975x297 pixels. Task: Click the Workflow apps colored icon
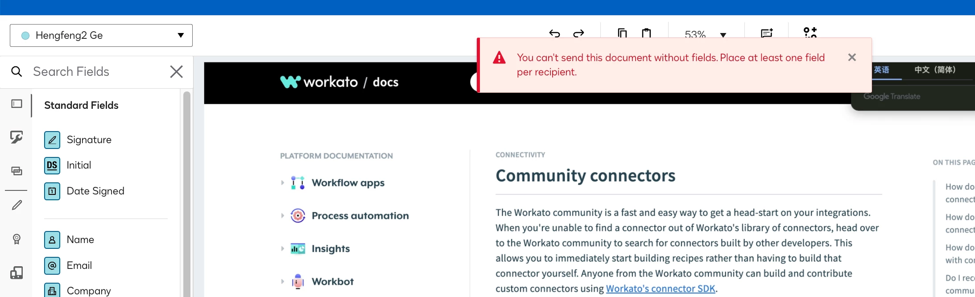[297, 183]
